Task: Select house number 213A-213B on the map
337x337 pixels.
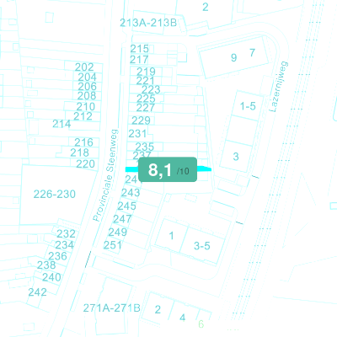Action: coord(148,23)
